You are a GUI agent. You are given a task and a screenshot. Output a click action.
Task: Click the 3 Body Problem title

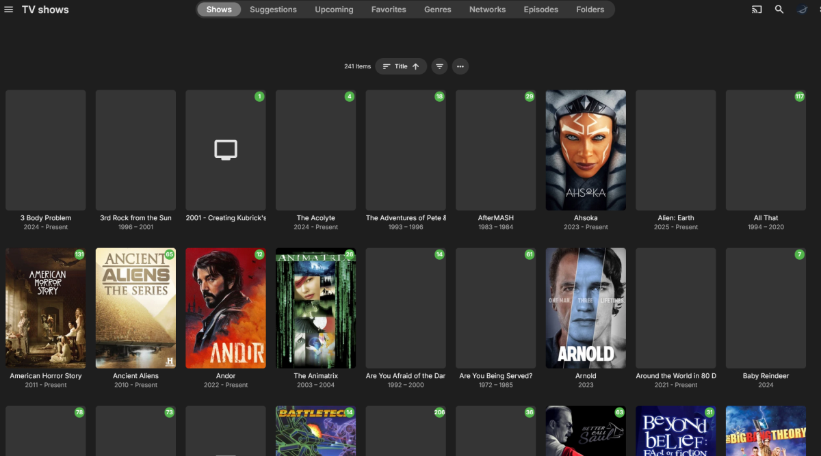(46, 218)
